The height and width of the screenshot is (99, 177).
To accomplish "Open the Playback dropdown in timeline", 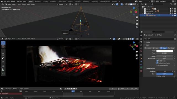I will pyautogui.click(x=9, y=89).
